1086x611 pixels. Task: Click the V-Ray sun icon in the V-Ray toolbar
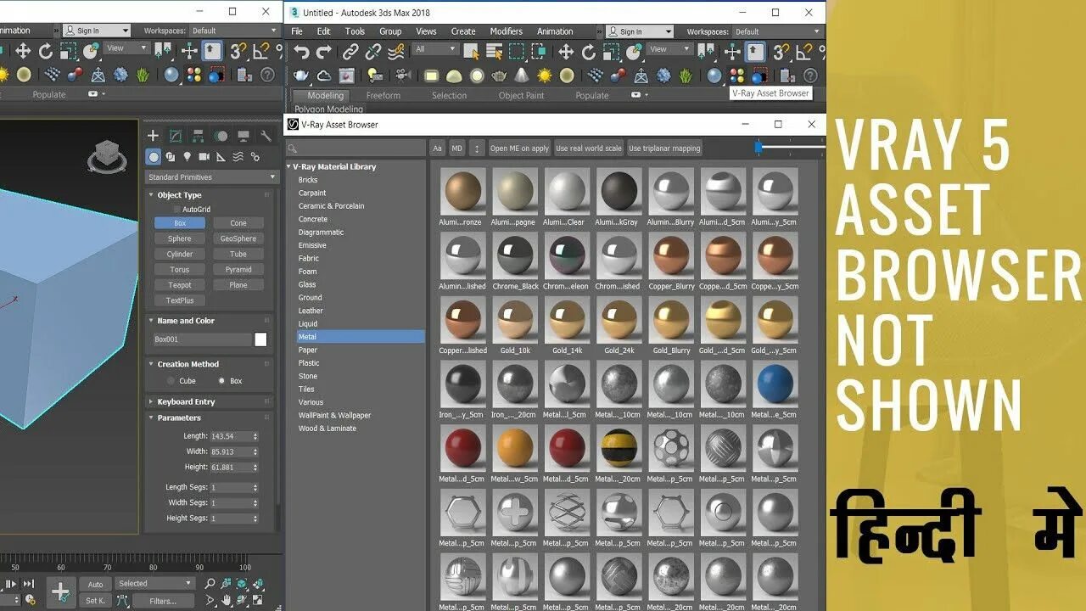coord(544,76)
